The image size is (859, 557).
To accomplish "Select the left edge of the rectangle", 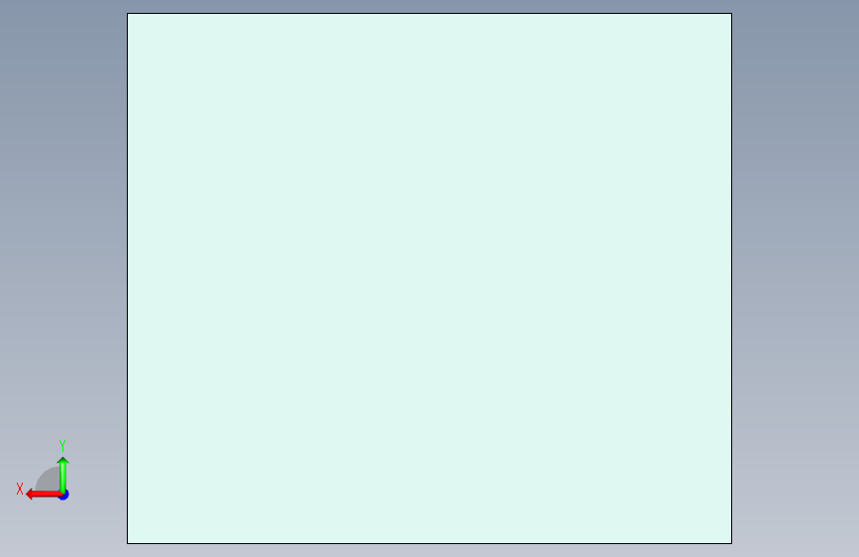I will (128, 278).
